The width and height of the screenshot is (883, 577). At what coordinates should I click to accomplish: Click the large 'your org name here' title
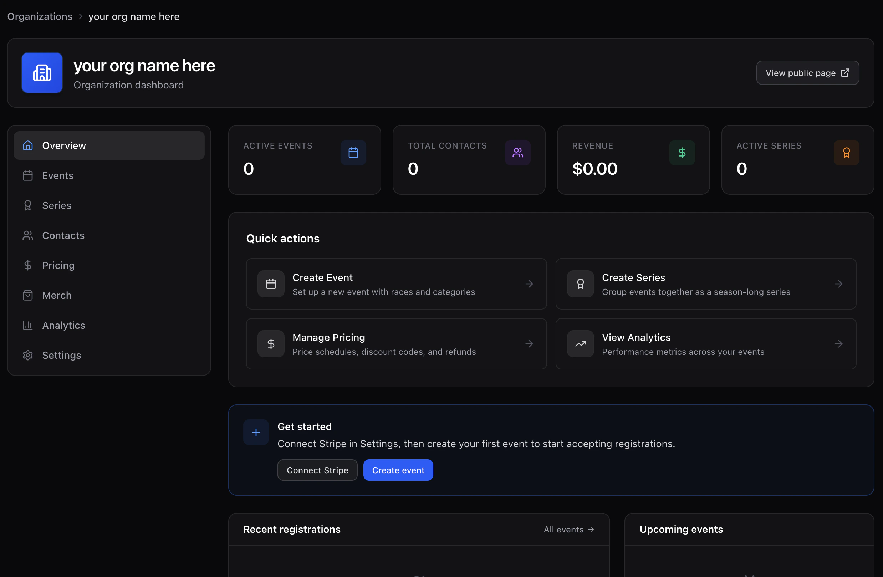pos(144,66)
